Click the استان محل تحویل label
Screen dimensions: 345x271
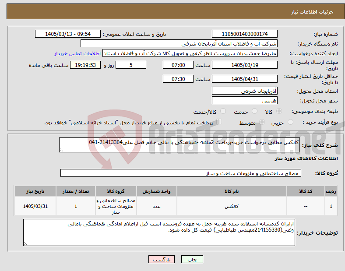click(x=317, y=91)
